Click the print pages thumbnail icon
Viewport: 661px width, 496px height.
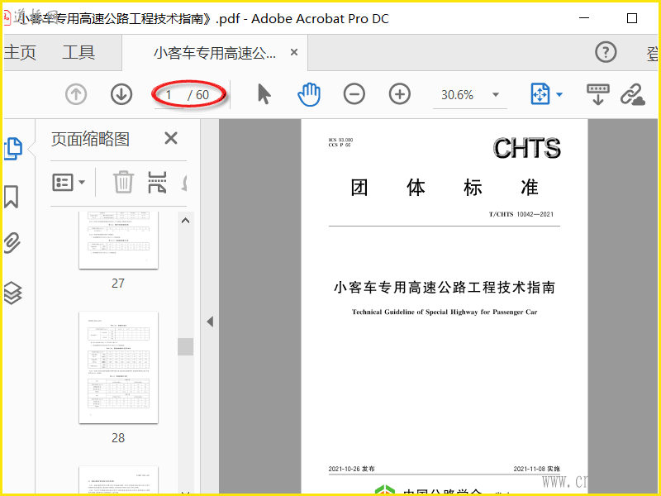pyautogui.click(x=157, y=182)
